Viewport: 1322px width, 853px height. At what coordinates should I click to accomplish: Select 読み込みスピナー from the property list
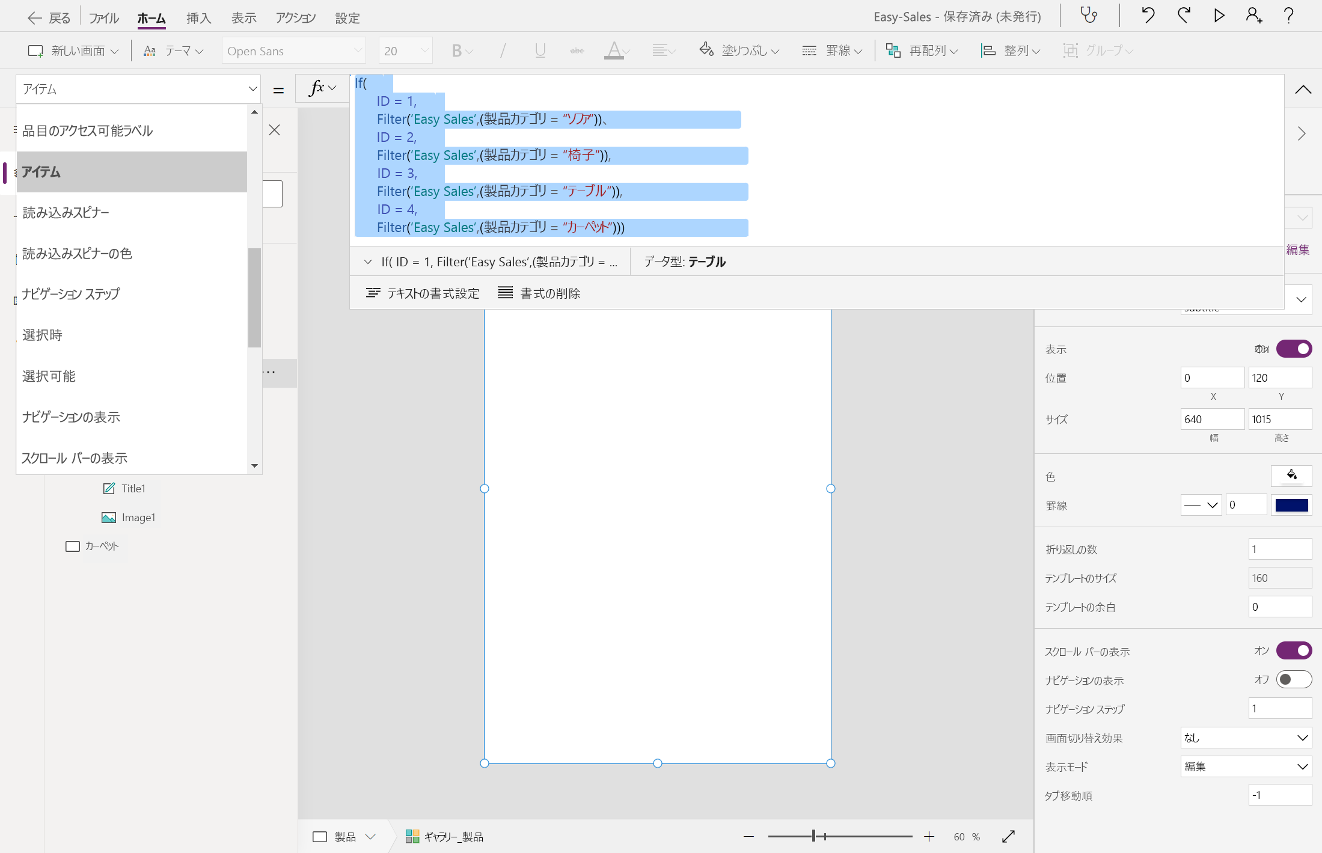(x=66, y=212)
